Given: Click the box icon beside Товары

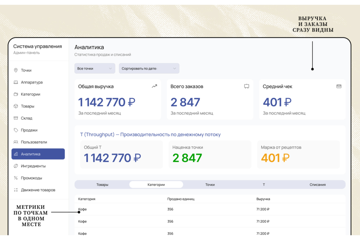Looking at the screenshot, I should (x=16, y=106).
